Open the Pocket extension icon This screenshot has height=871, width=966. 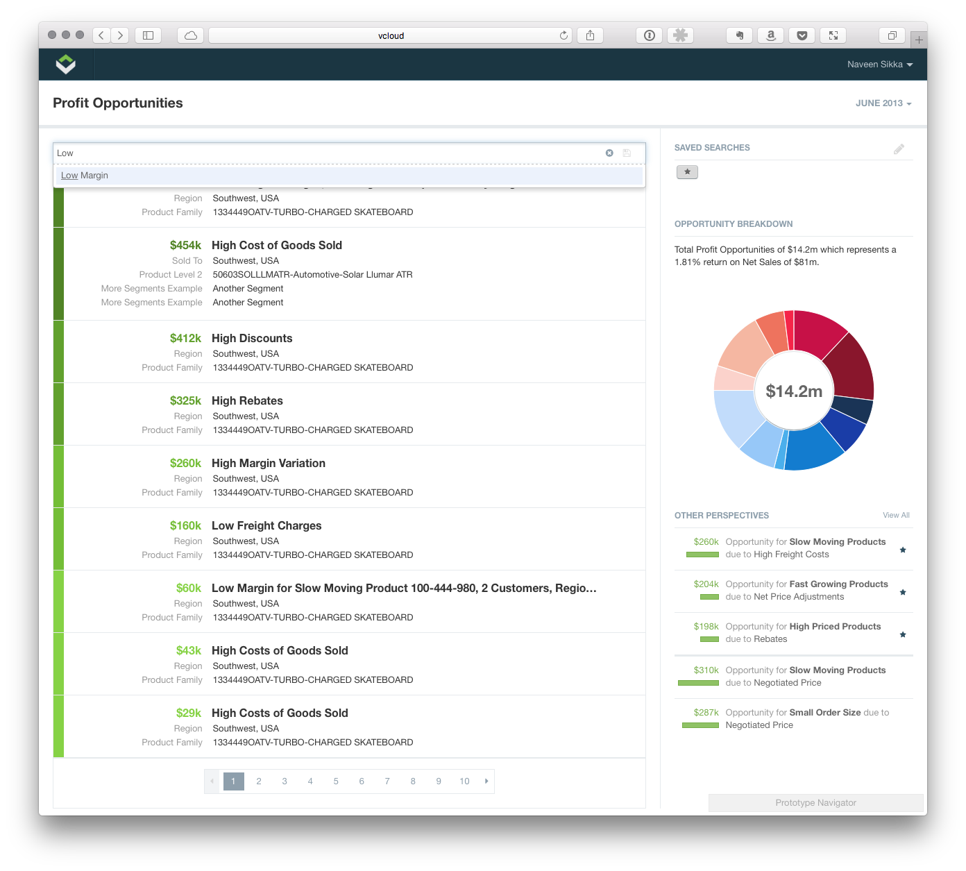pos(802,35)
